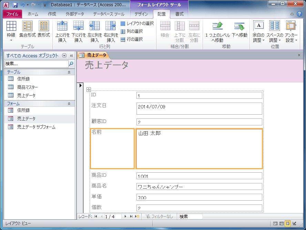The image size is (306, 230).
Task: Click 行の選択 select row
Action: point(132,39)
